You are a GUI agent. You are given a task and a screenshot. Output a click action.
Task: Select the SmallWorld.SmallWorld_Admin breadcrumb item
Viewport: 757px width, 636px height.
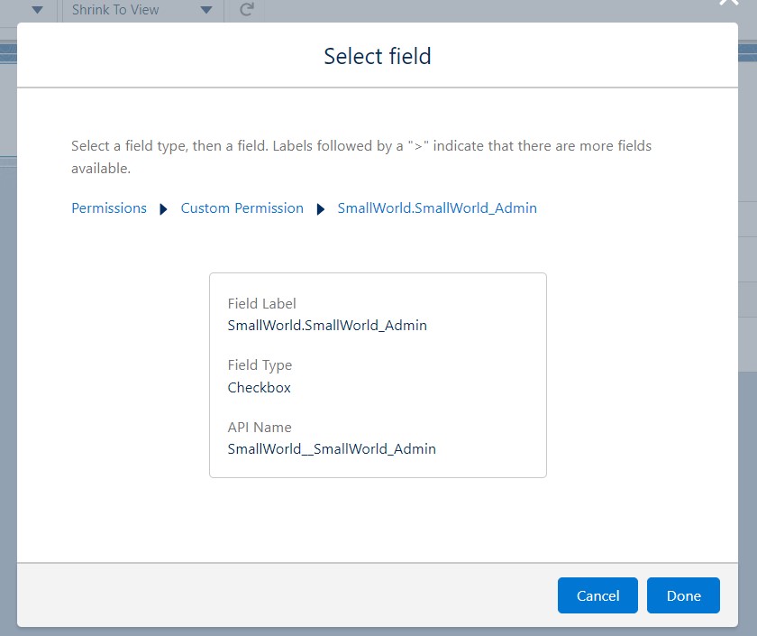437,208
